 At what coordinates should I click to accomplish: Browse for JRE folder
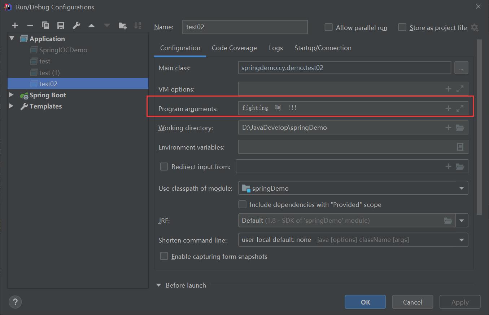[448, 221]
